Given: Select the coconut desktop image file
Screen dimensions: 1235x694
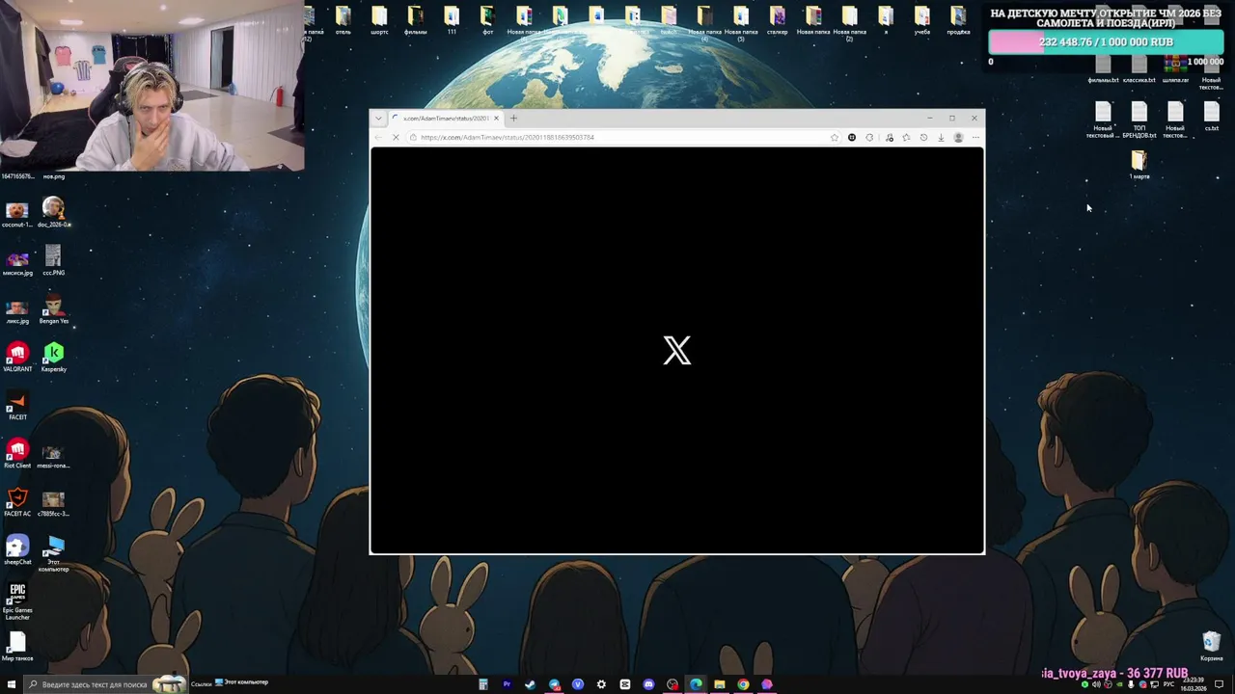Looking at the screenshot, I should tap(17, 213).
